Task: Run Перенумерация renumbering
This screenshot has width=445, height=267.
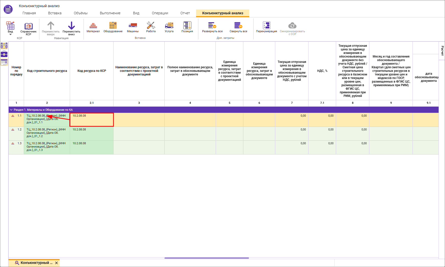Action: point(266,28)
